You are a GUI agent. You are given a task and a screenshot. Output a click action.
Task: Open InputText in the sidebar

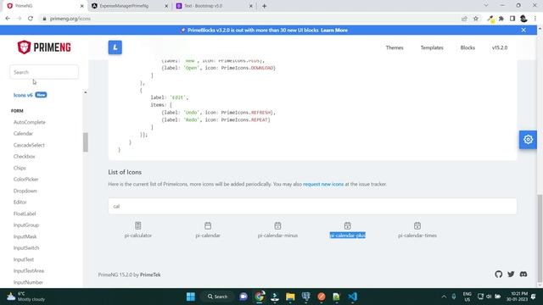24,259
